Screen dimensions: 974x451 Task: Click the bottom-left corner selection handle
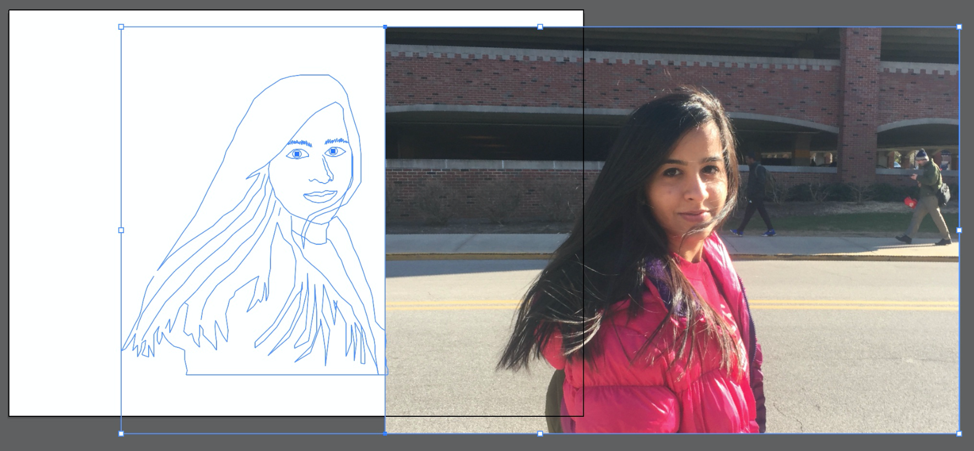coord(121,434)
